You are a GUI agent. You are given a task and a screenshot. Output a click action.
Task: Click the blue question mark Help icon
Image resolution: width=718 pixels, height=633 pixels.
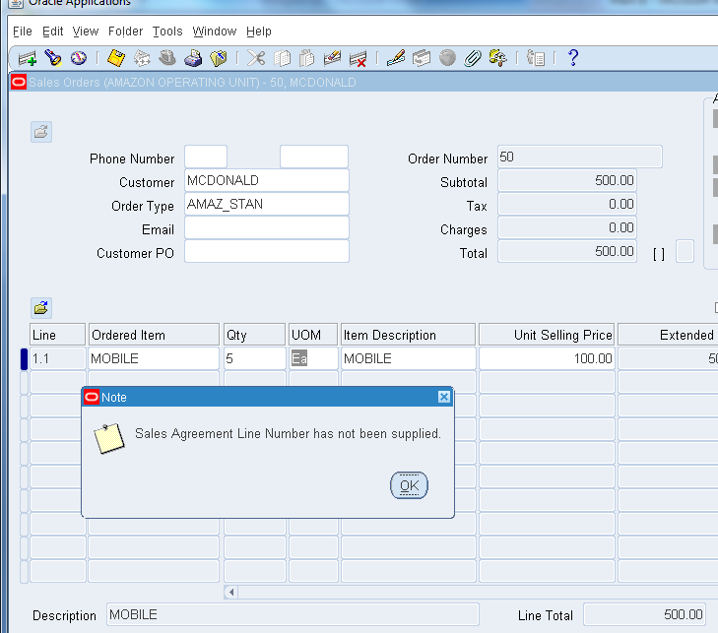(x=573, y=58)
